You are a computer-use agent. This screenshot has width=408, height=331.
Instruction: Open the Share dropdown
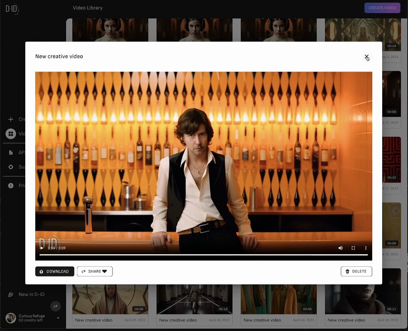pos(95,271)
